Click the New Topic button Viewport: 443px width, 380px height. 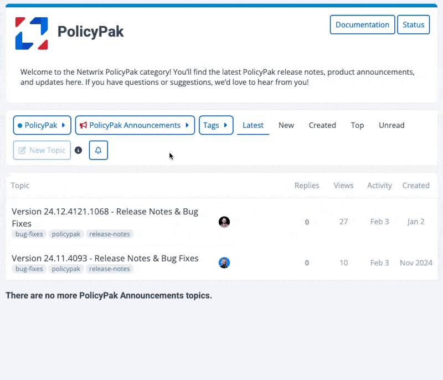click(x=42, y=150)
